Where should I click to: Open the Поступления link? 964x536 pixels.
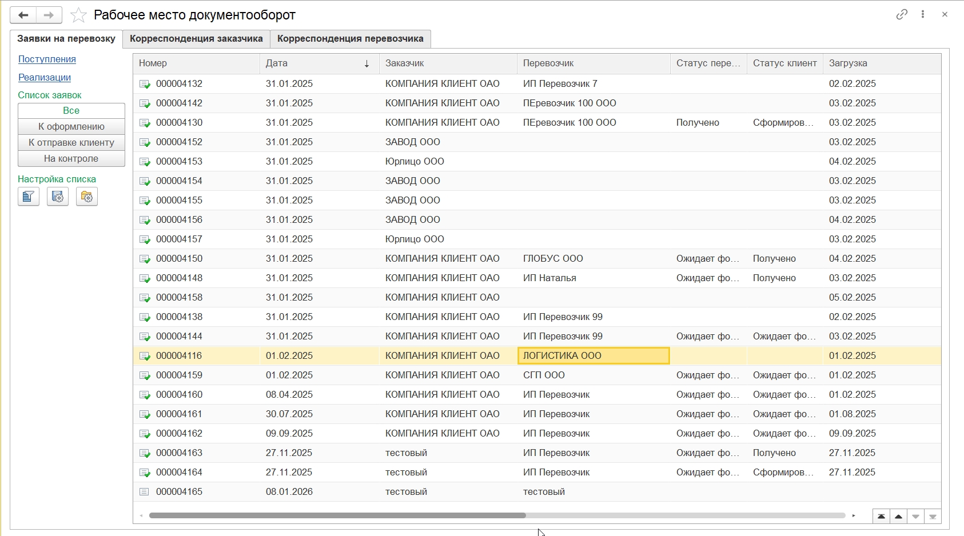pos(47,59)
